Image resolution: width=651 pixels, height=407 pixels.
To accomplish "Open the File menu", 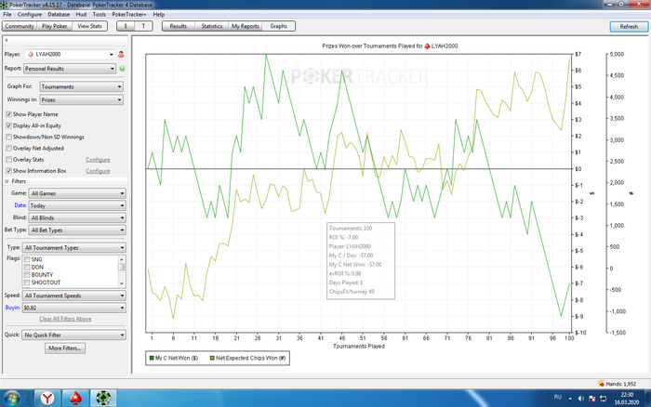I will coord(7,14).
